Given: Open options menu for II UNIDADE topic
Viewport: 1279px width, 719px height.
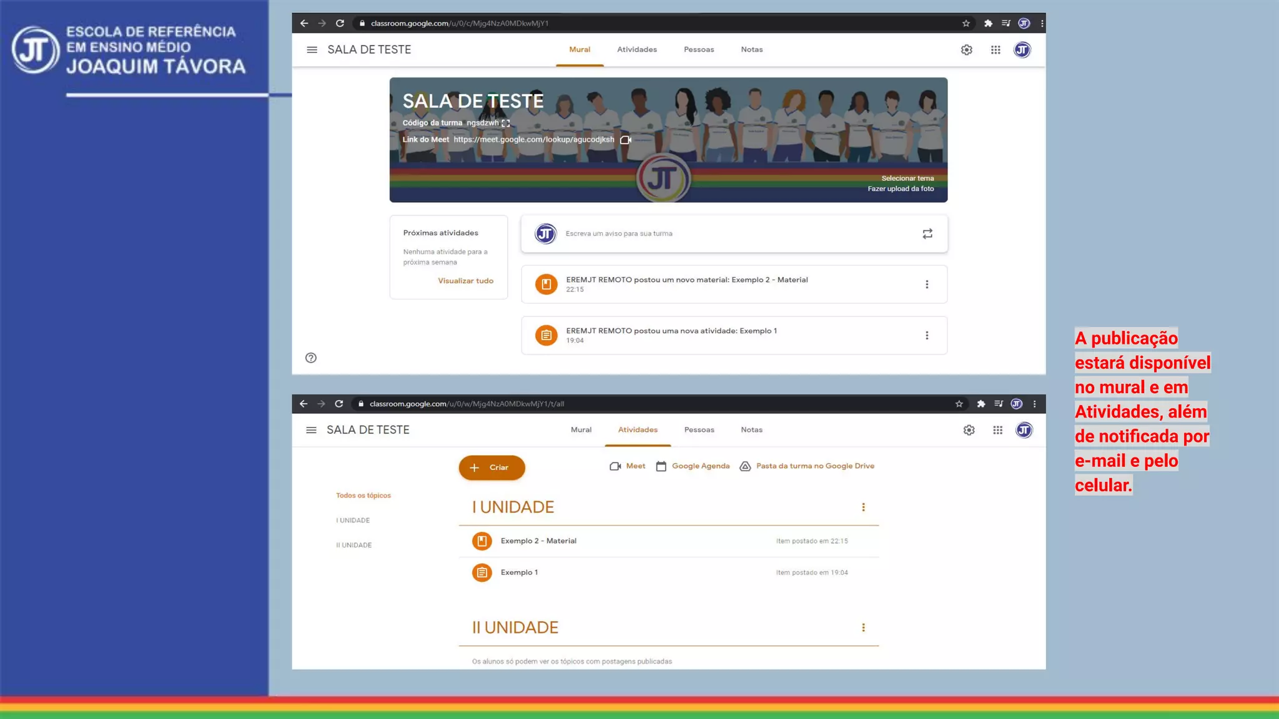Looking at the screenshot, I should tap(864, 628).
